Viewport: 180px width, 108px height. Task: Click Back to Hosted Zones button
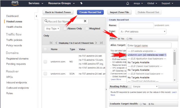[58, 12]
